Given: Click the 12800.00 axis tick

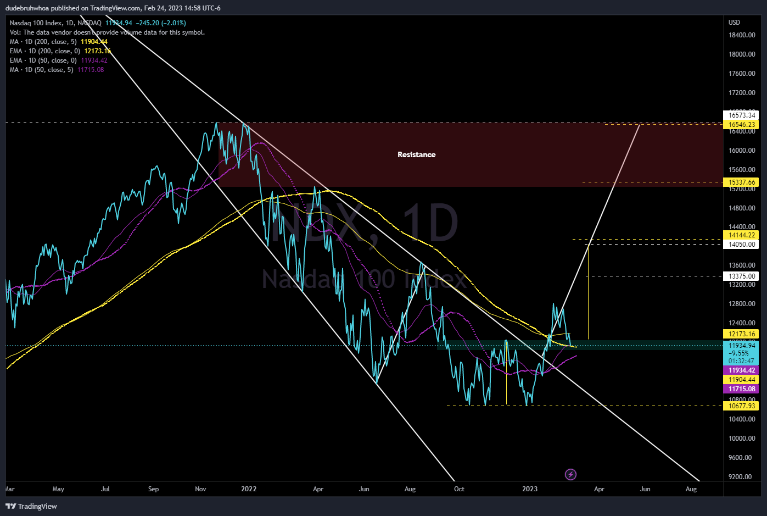Looking at the screenshot, I should click(x=742, y=304).
